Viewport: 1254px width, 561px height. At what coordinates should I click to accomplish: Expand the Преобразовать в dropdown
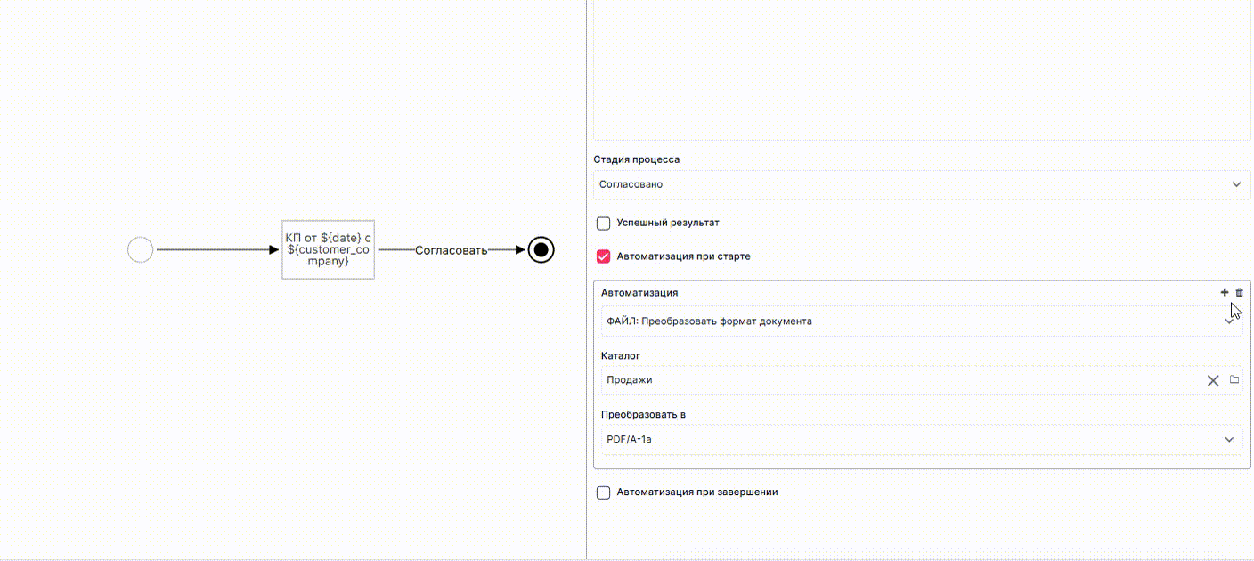922,440
